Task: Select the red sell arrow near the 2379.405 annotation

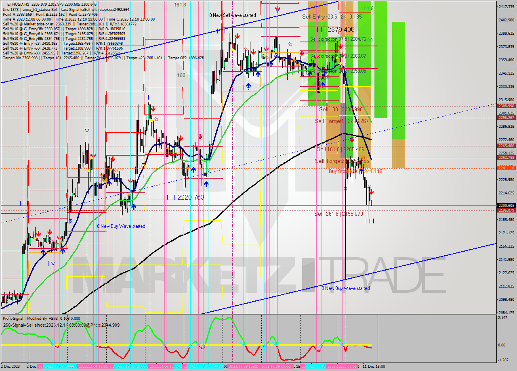Action: pyautogui.click(x=340, y=46)
